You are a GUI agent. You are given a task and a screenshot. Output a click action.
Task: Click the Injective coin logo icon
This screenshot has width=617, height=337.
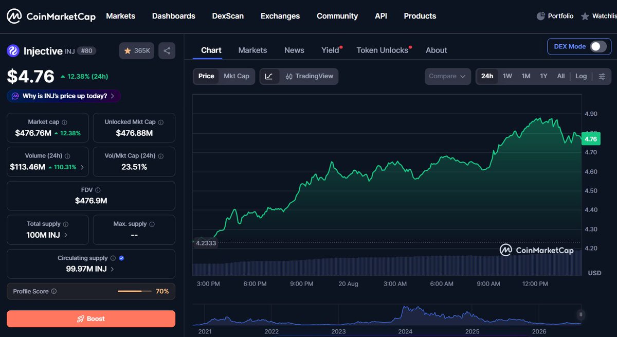tap(13, 51)
